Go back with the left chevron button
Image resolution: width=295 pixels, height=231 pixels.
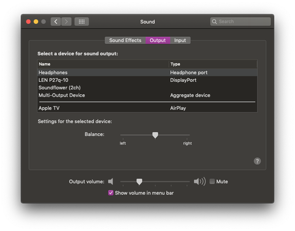[x=56, y=22]
